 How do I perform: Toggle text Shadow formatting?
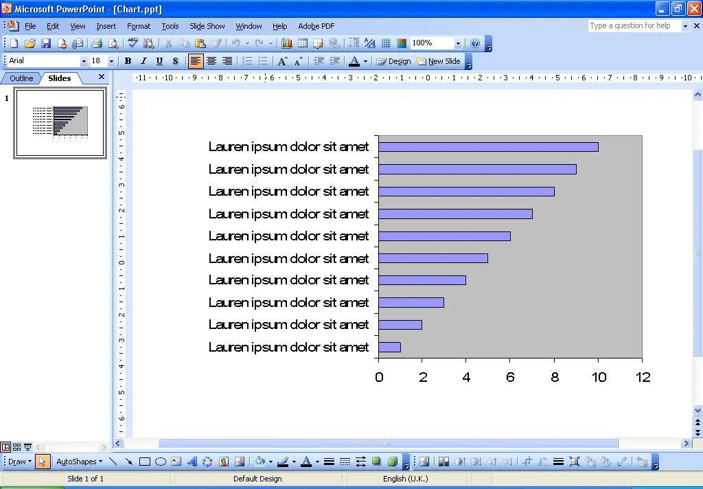175,61
